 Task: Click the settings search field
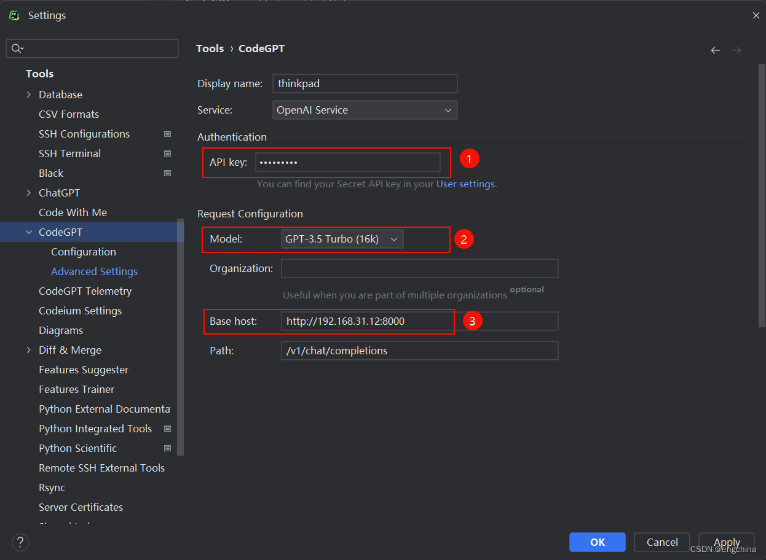pyautogui.click(x=92, y=49)
